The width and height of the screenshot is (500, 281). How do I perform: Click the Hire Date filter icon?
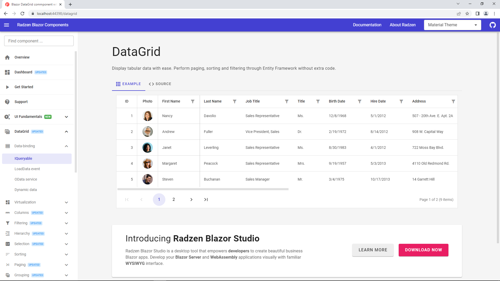coord(401,101)
